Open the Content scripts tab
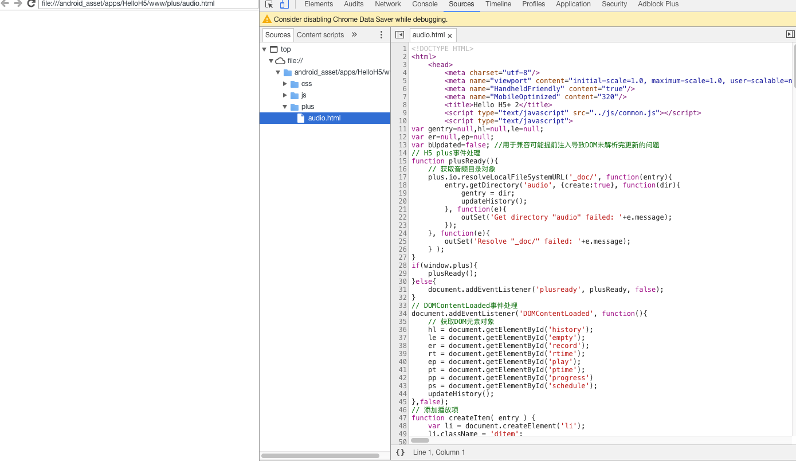 point(320,35)
